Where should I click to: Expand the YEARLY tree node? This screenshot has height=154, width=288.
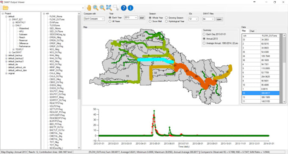pyautogui.click(x=13, y=49)
